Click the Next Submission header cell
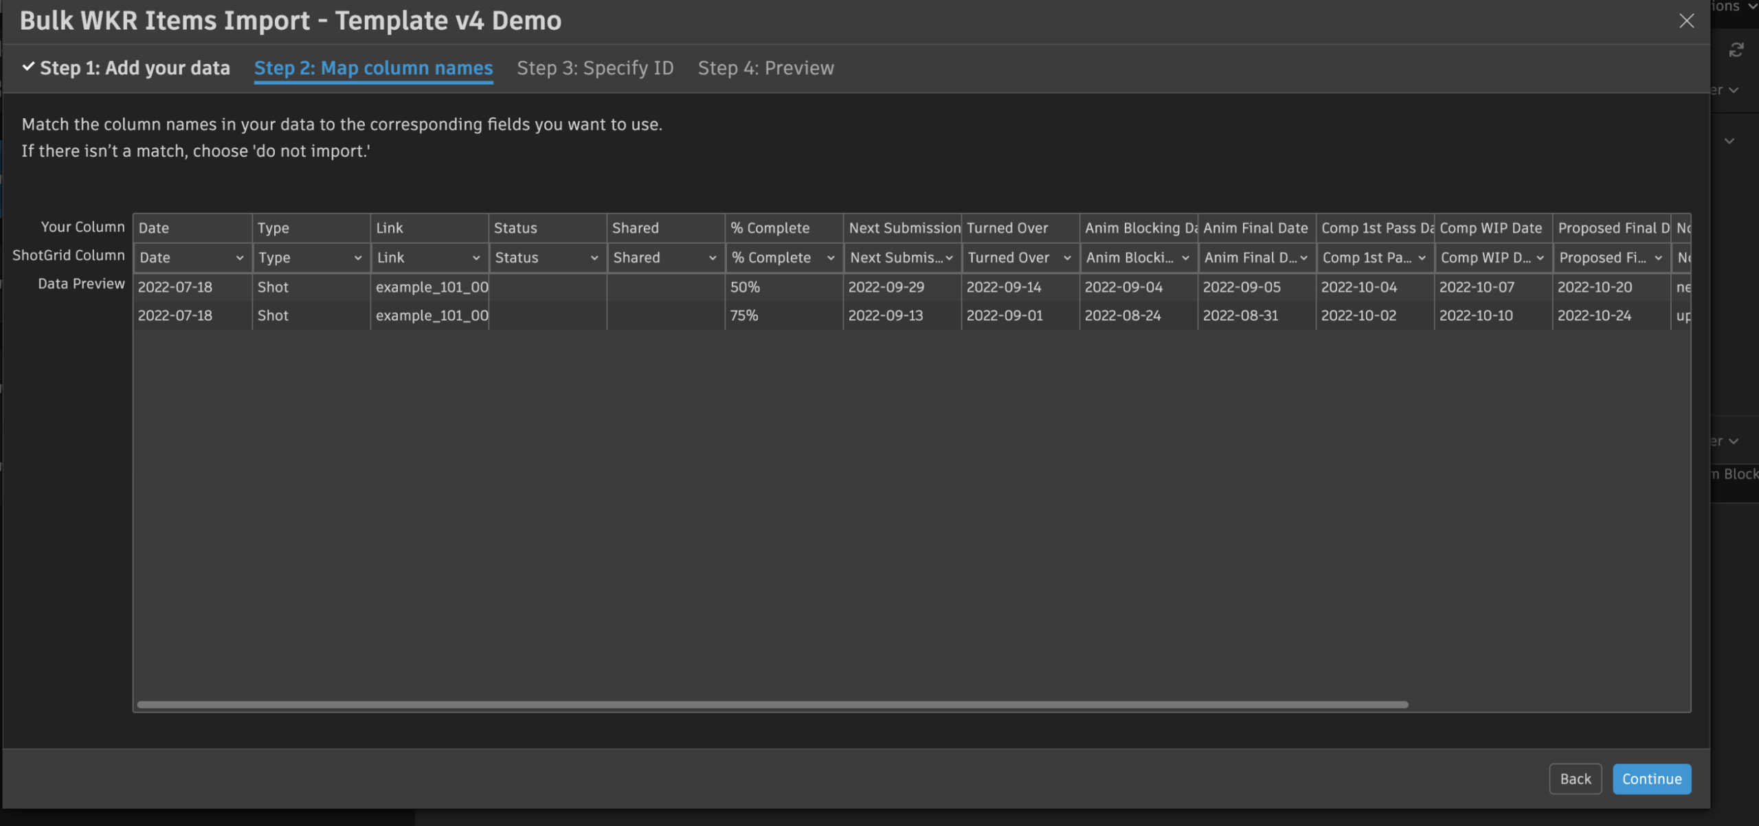1759x826 pixels. [x=901, y=228]
